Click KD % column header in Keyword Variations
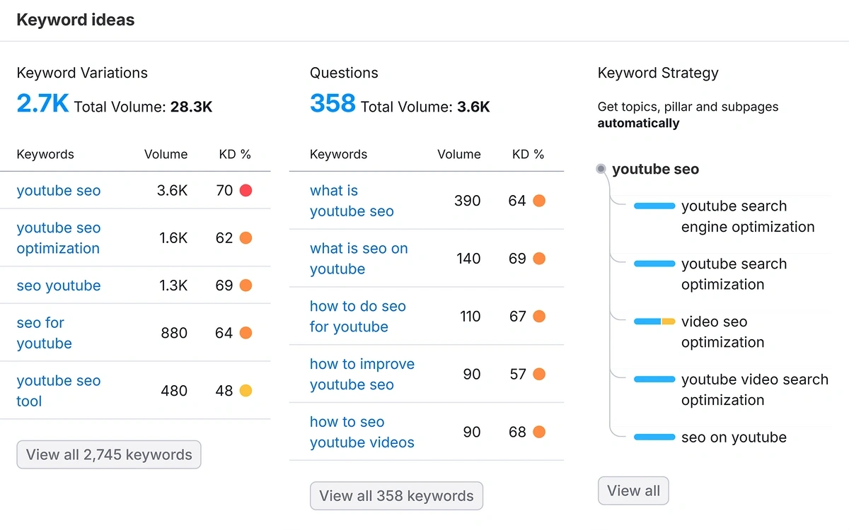This screenshot has width=849, height=530. coord(235,154)
